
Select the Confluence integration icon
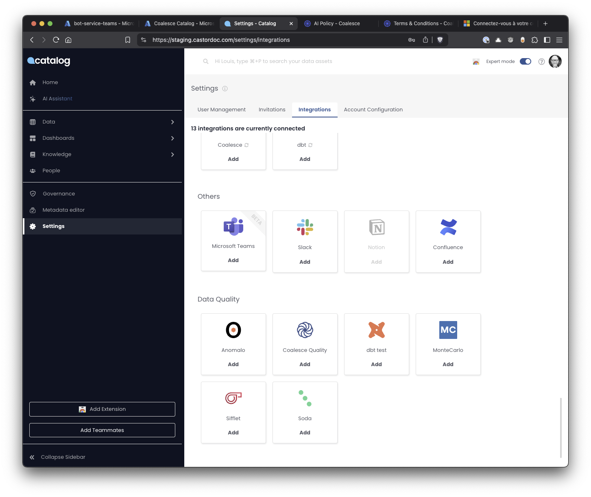(448, 227)
